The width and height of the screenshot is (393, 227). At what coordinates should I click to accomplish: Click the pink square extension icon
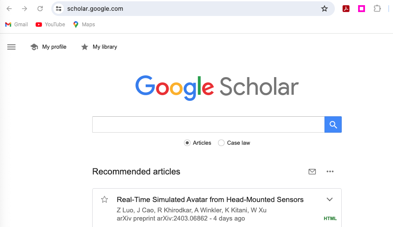(x=362, y=9)
